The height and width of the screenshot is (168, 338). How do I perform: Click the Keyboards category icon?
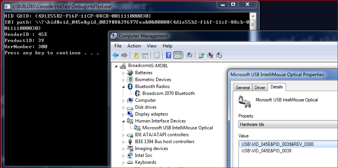tap(130, 163)
